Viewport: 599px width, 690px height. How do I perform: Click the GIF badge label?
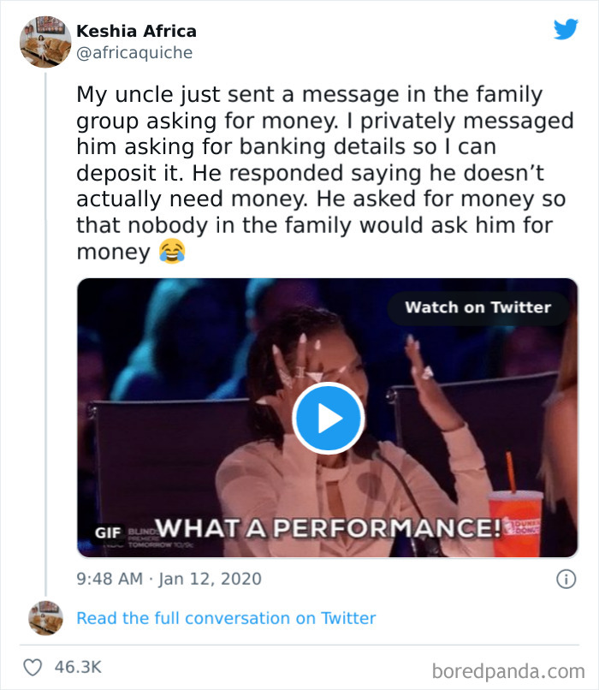tap(107, 530)
